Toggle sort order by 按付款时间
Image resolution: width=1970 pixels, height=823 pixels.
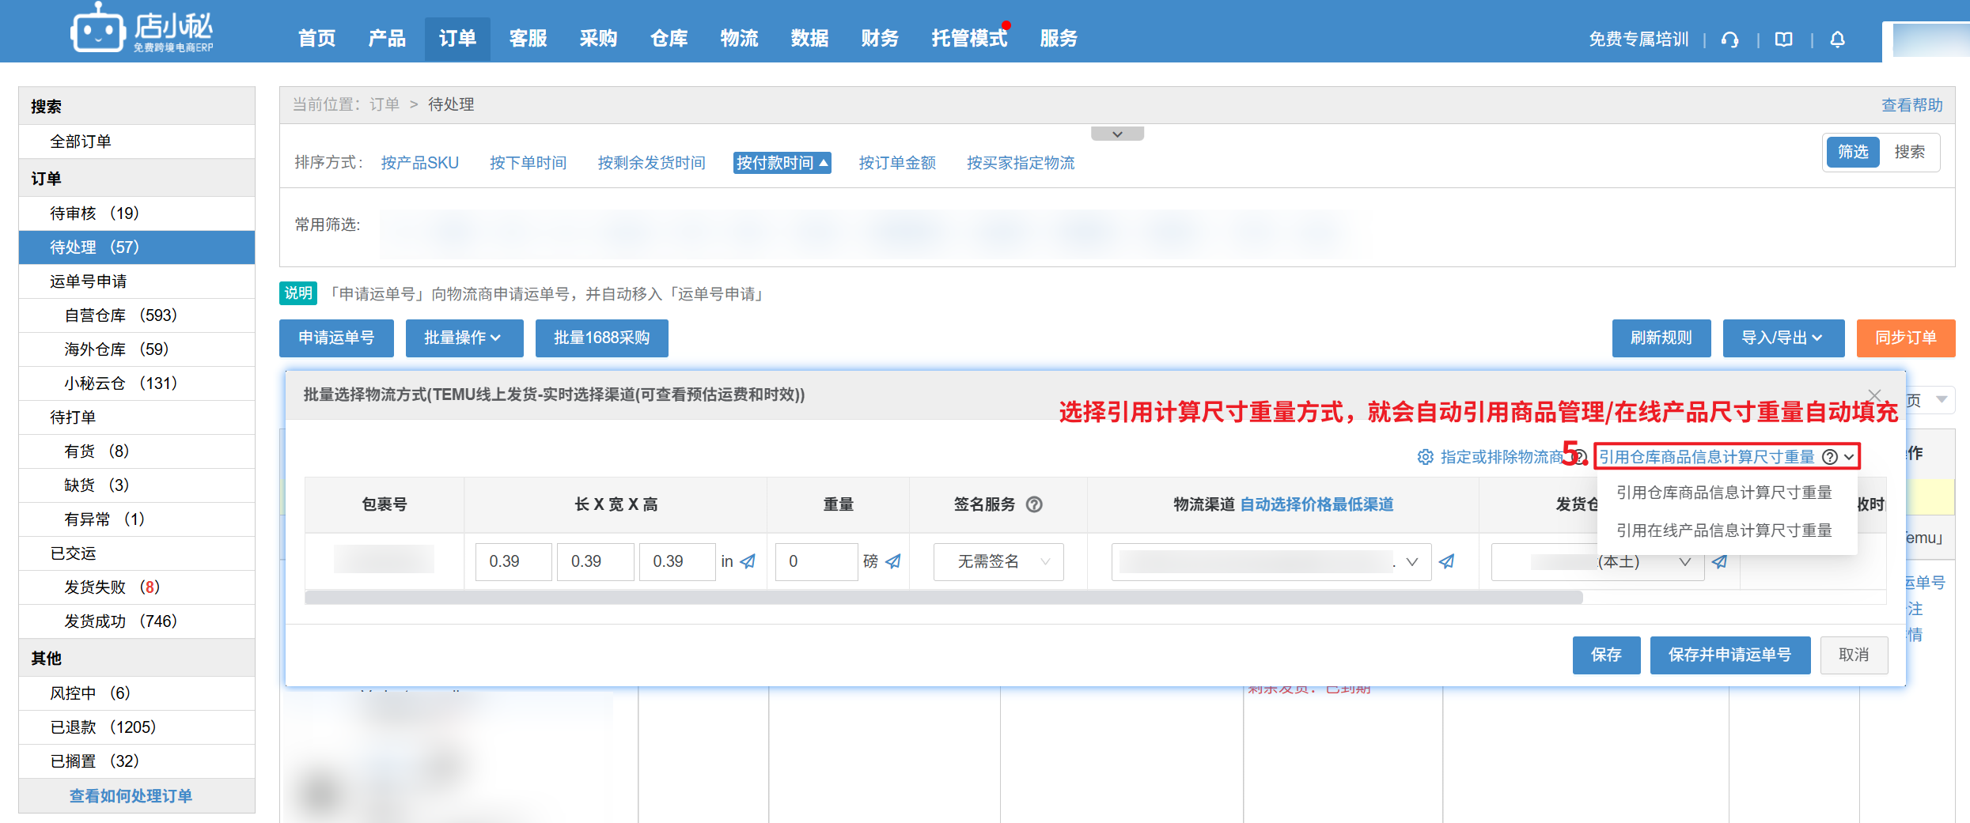(x=781, y=163)
